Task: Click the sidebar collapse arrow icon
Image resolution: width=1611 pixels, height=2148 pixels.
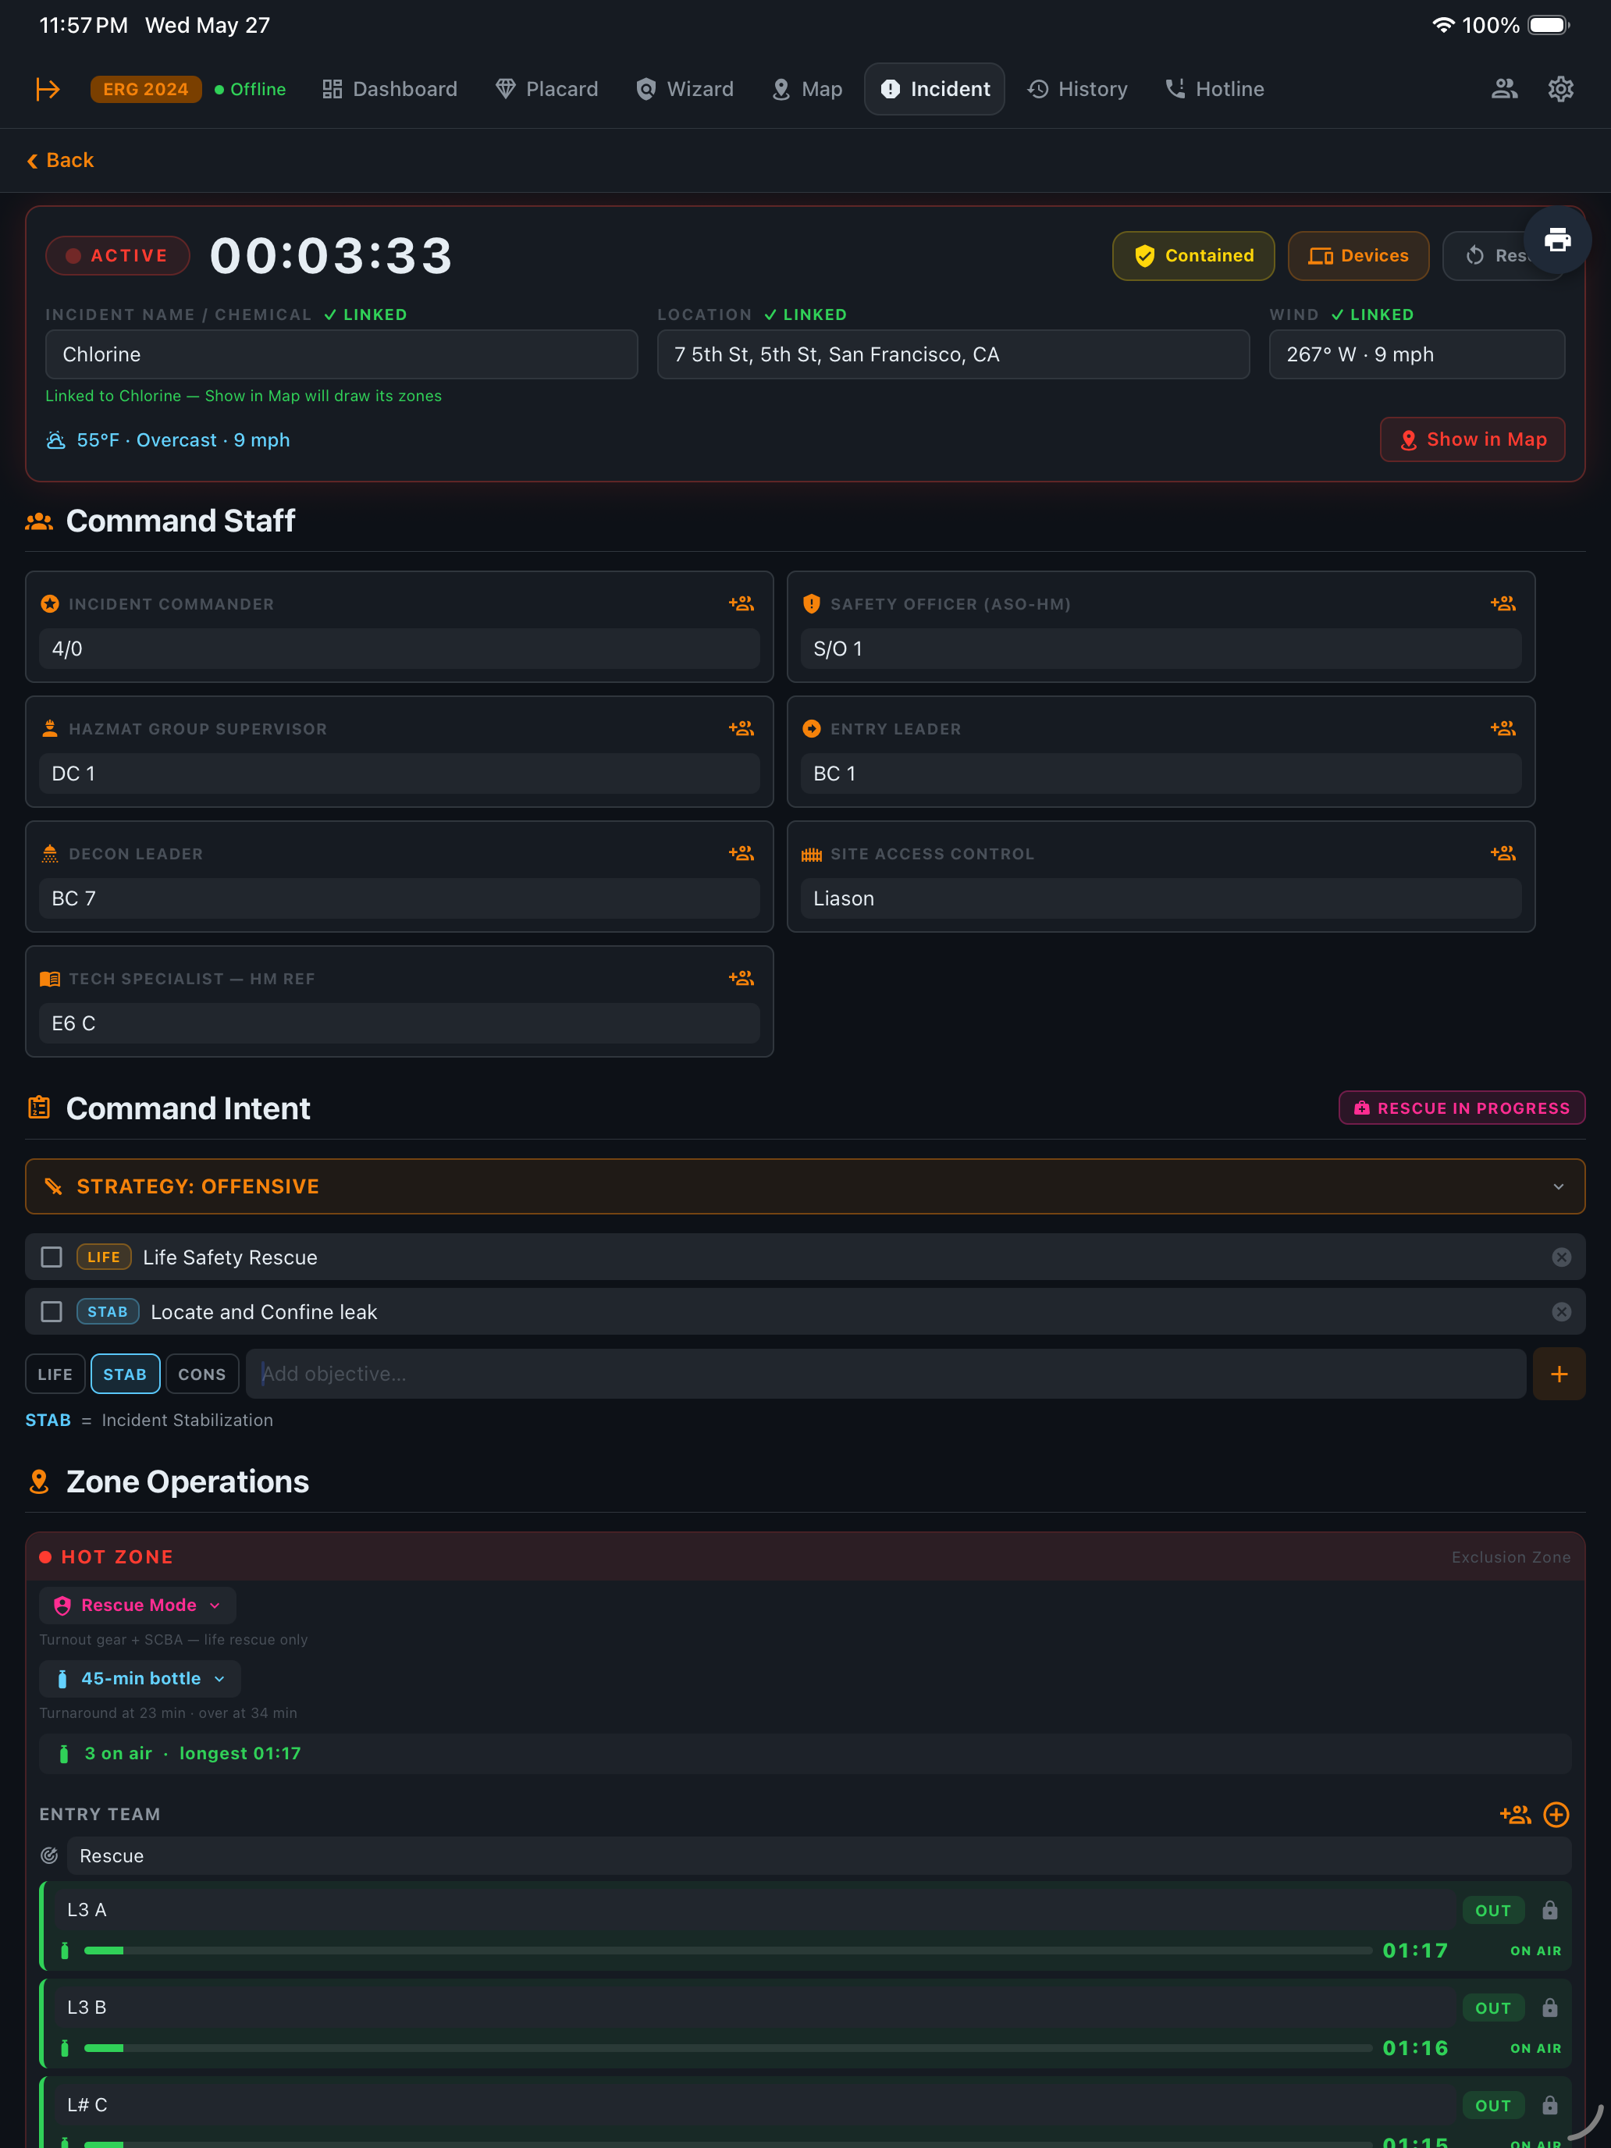Action: tap(48, 89)
